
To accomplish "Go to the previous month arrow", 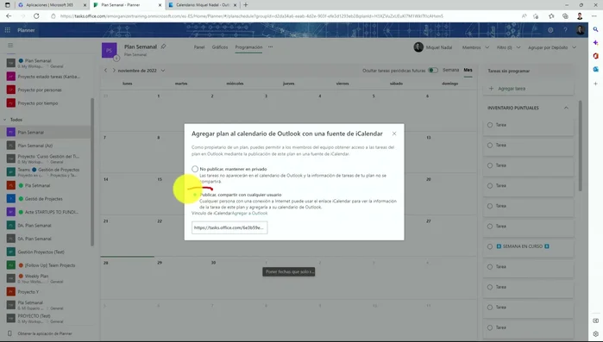I will pos(106,71).
